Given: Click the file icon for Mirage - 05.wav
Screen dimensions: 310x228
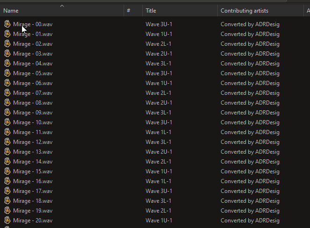Looking at the screenshot, I should [7, 73].
